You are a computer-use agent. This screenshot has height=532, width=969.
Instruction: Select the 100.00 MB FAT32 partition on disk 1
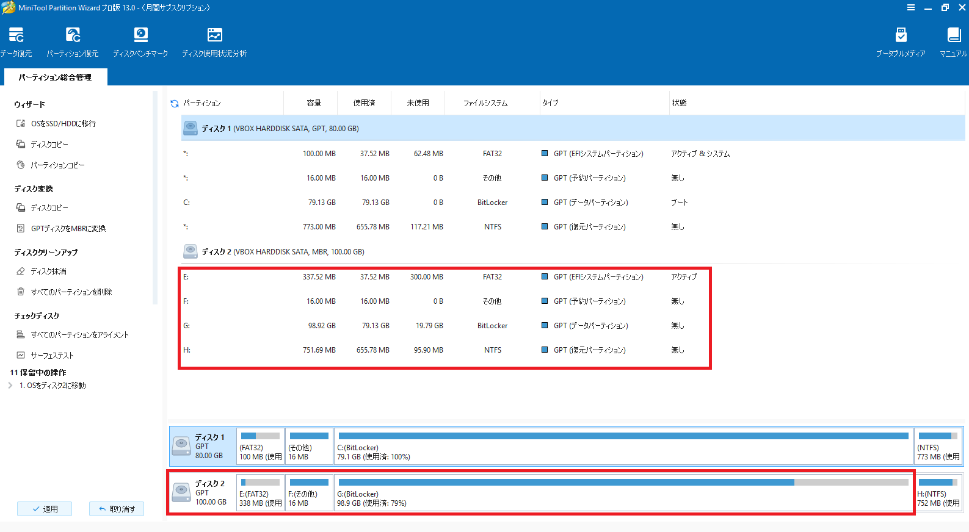pos(573,153)
